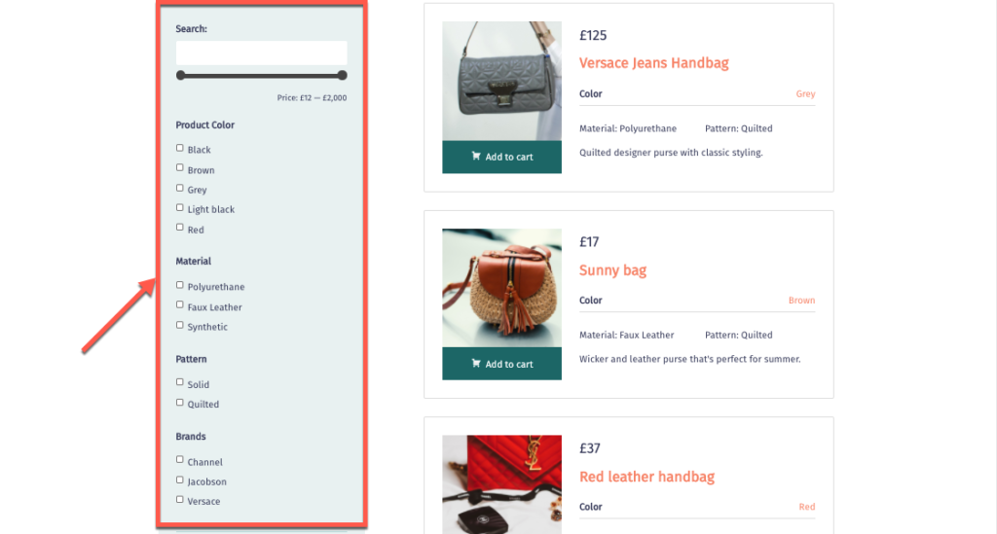The width and height of the screenshot is (997, 534).
Task: Click the 'Color' label on the Red leather handbag card
Action: [590, 507]
